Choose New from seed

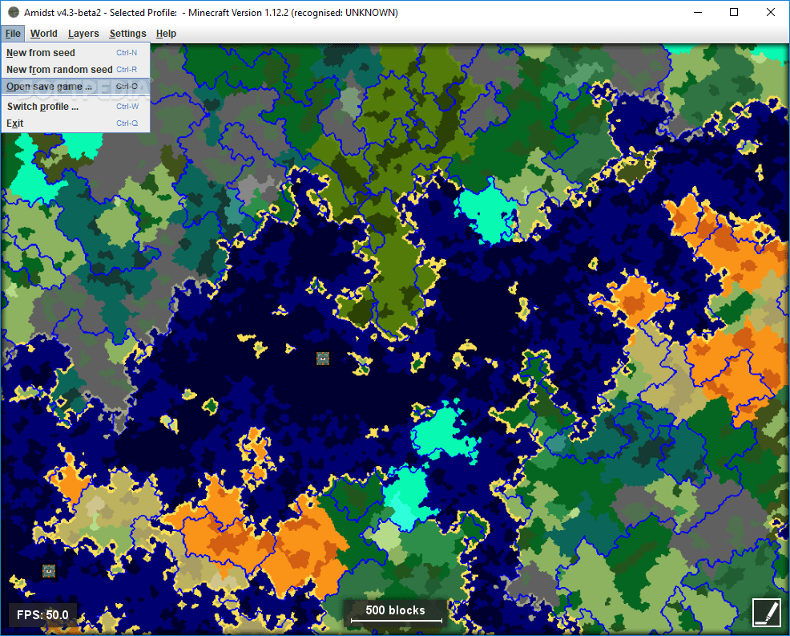(75, 52)
